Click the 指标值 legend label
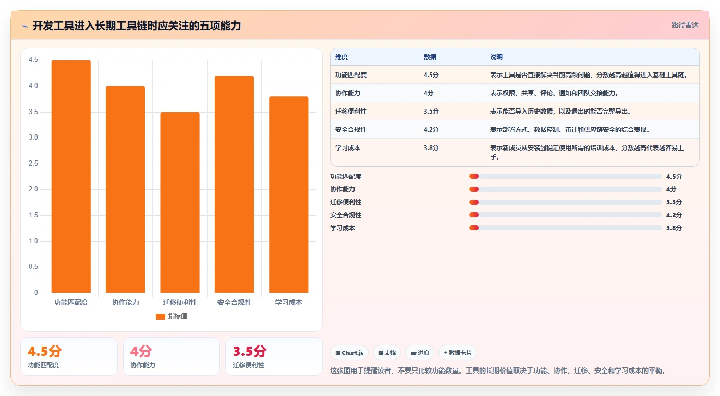Viewport: 720px width, 396px height. click(178, 316)
